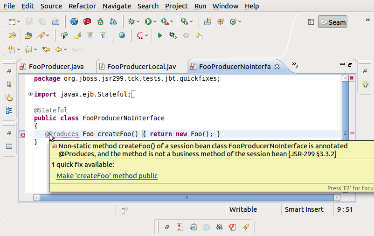Open the Help menu
The height and width of the screenshot is (236, 374).
point(252,6)
